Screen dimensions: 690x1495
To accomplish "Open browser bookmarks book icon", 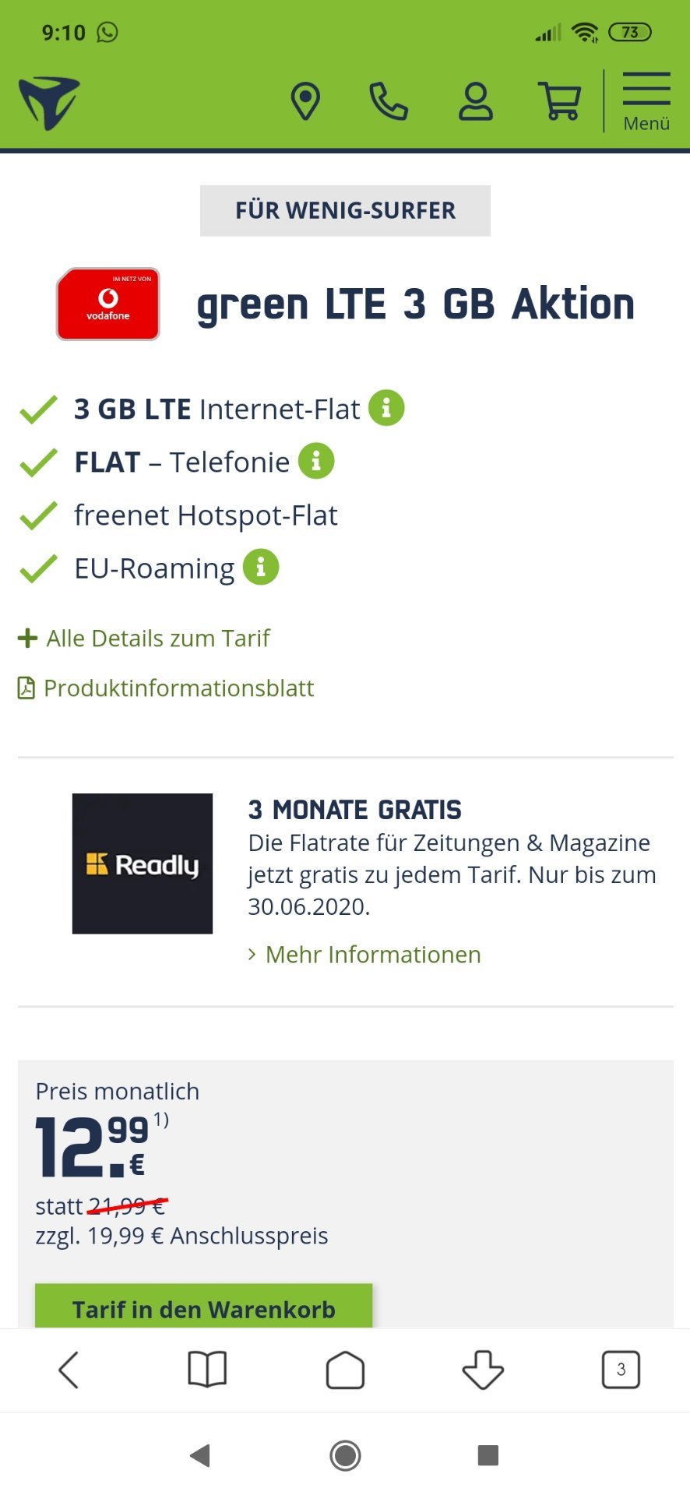I will 207,1370.
